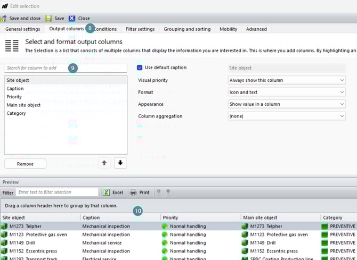Open the Filter settings tab
Viewport: 357px width, 260px height.
coord(140,29)
